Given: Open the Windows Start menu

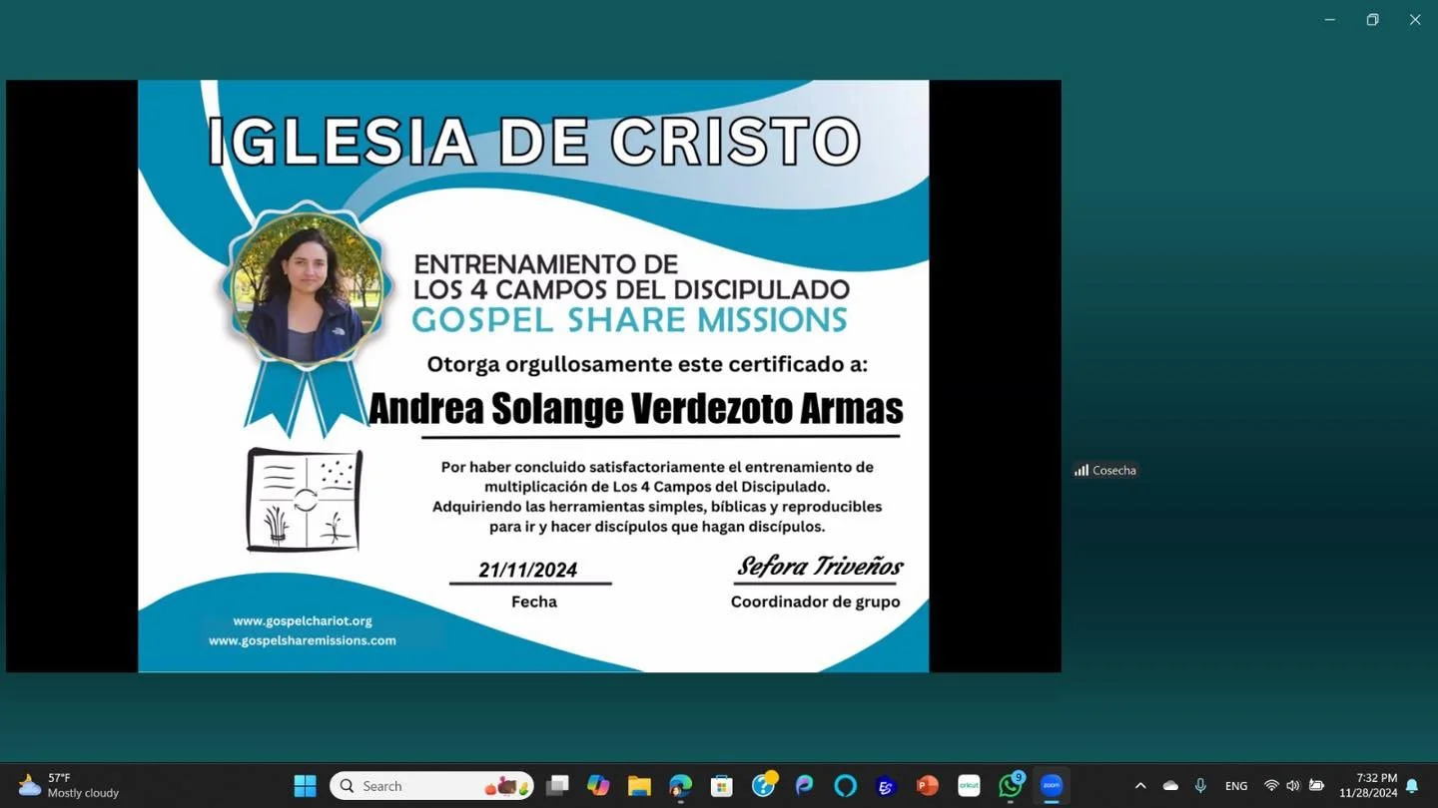Looking at the screenshot, I should pyautogui.click(x=305, y=786).
